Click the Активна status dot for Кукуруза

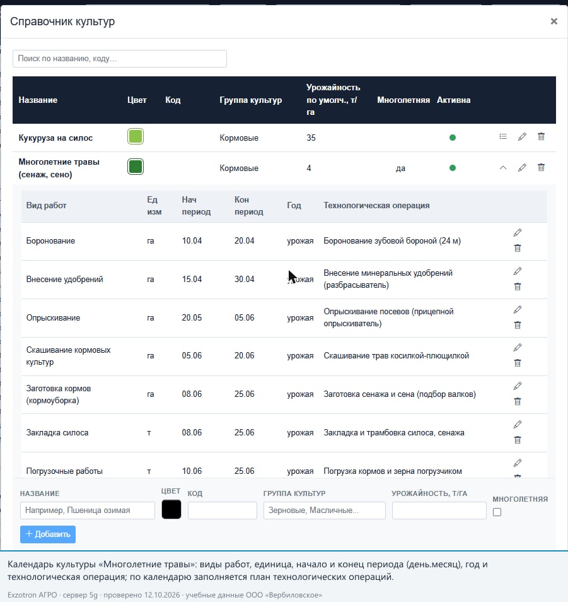point(453,138)
